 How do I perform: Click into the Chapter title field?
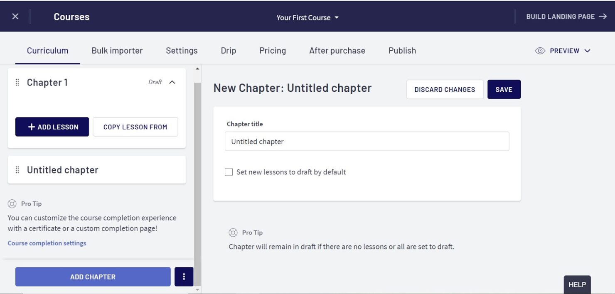[x=367, y=142]
